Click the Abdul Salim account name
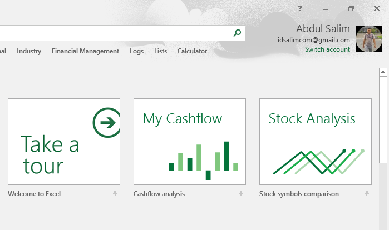This screenshot has height=230, width=389. coord(323,29)
